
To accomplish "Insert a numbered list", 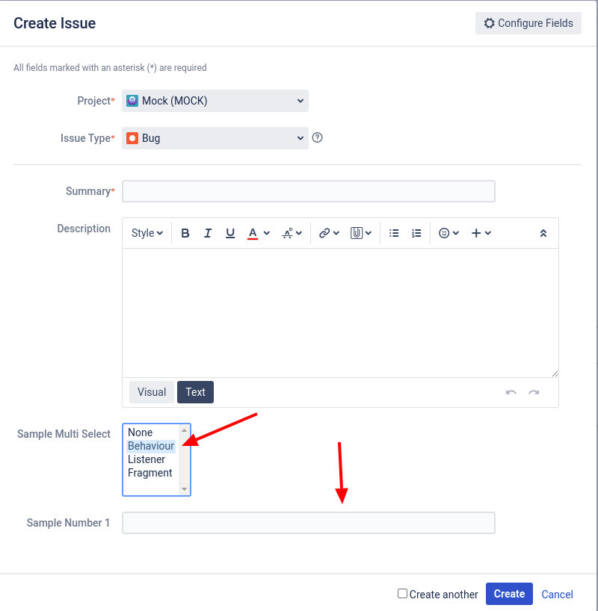I will tap(416, 233).
